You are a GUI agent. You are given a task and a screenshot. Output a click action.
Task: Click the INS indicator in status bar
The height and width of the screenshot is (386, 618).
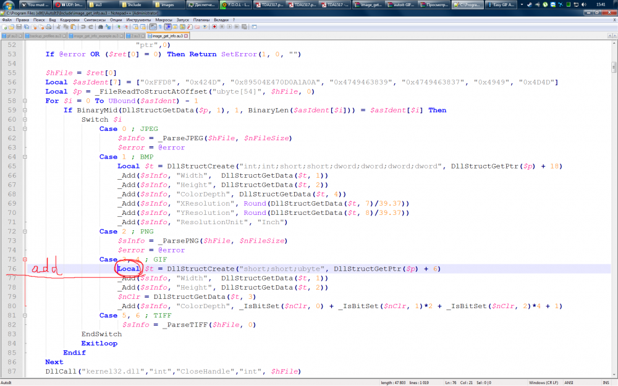click(x=606, y=382)
